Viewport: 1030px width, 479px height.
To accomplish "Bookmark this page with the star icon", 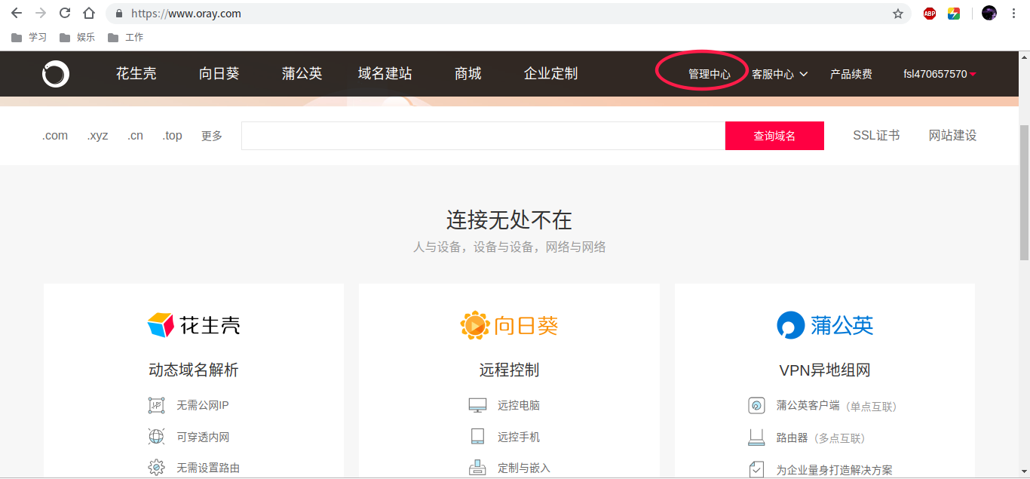I will [x=898, y=14].
